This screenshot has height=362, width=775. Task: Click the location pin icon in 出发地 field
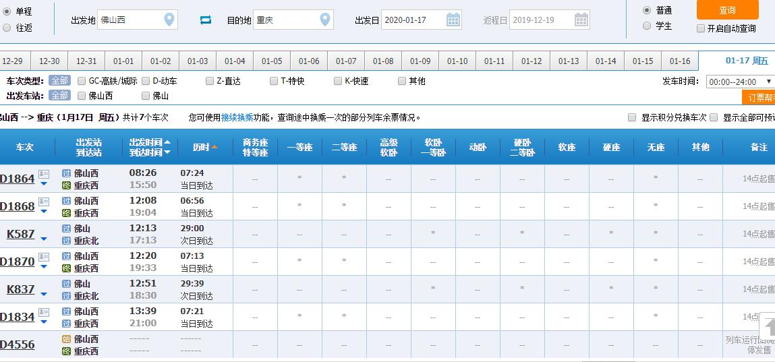point(169,20)
